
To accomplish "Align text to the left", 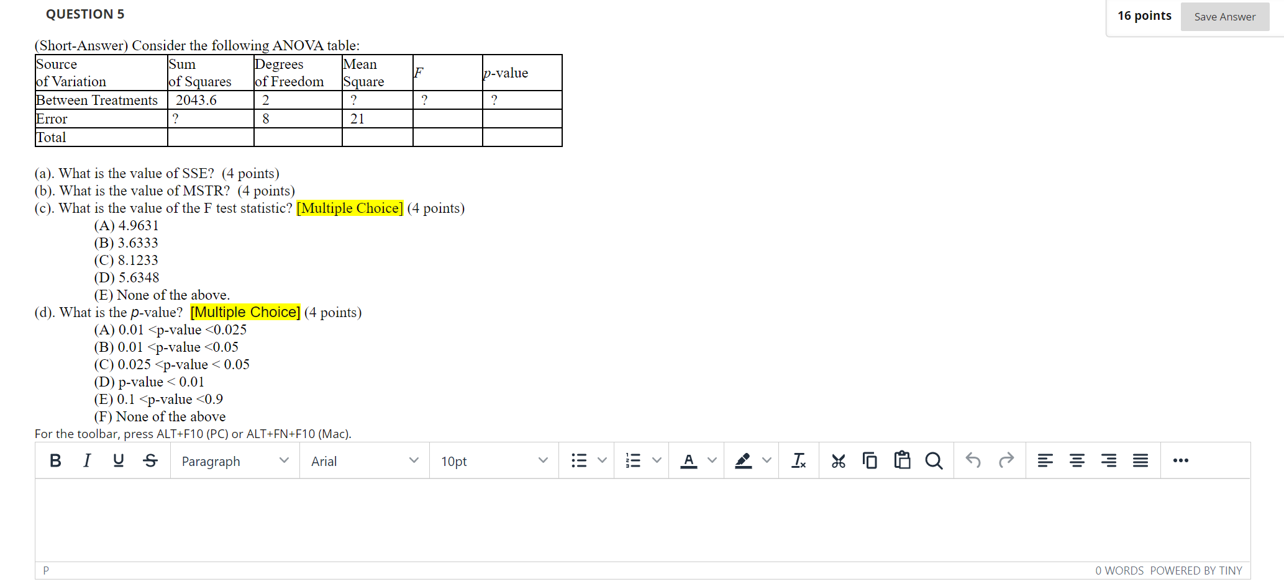I will [x=1045, y=460].
